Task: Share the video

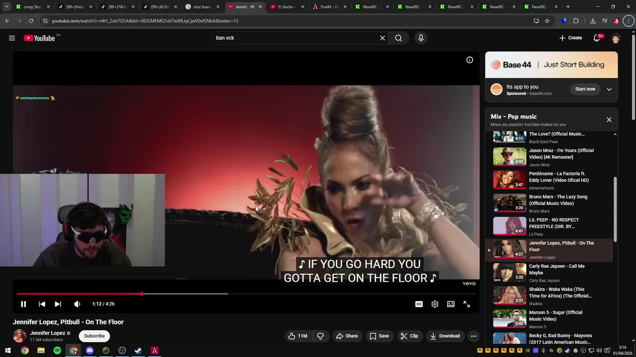Action: tap(347, 336)
